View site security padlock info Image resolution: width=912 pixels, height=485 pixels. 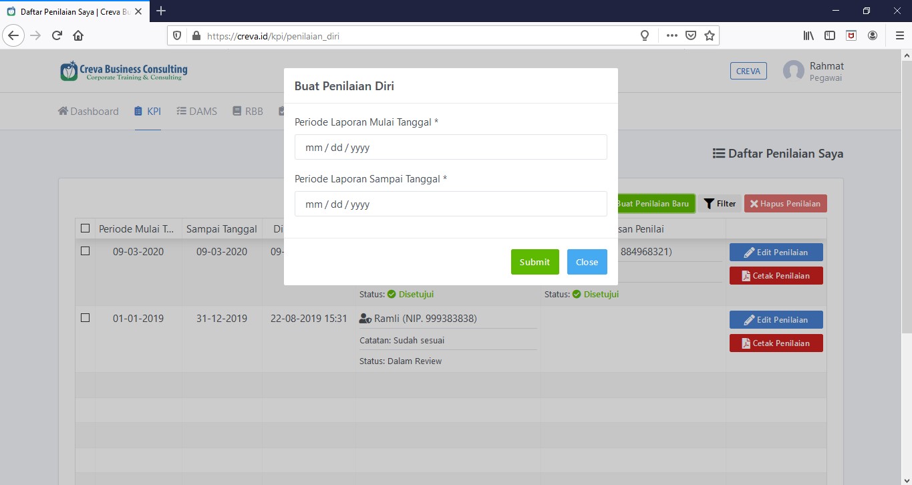tap(196, 36)
